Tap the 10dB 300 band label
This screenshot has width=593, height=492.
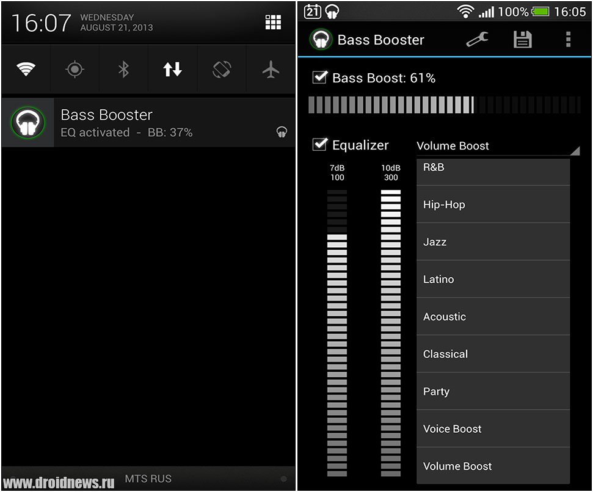point(391,173)
